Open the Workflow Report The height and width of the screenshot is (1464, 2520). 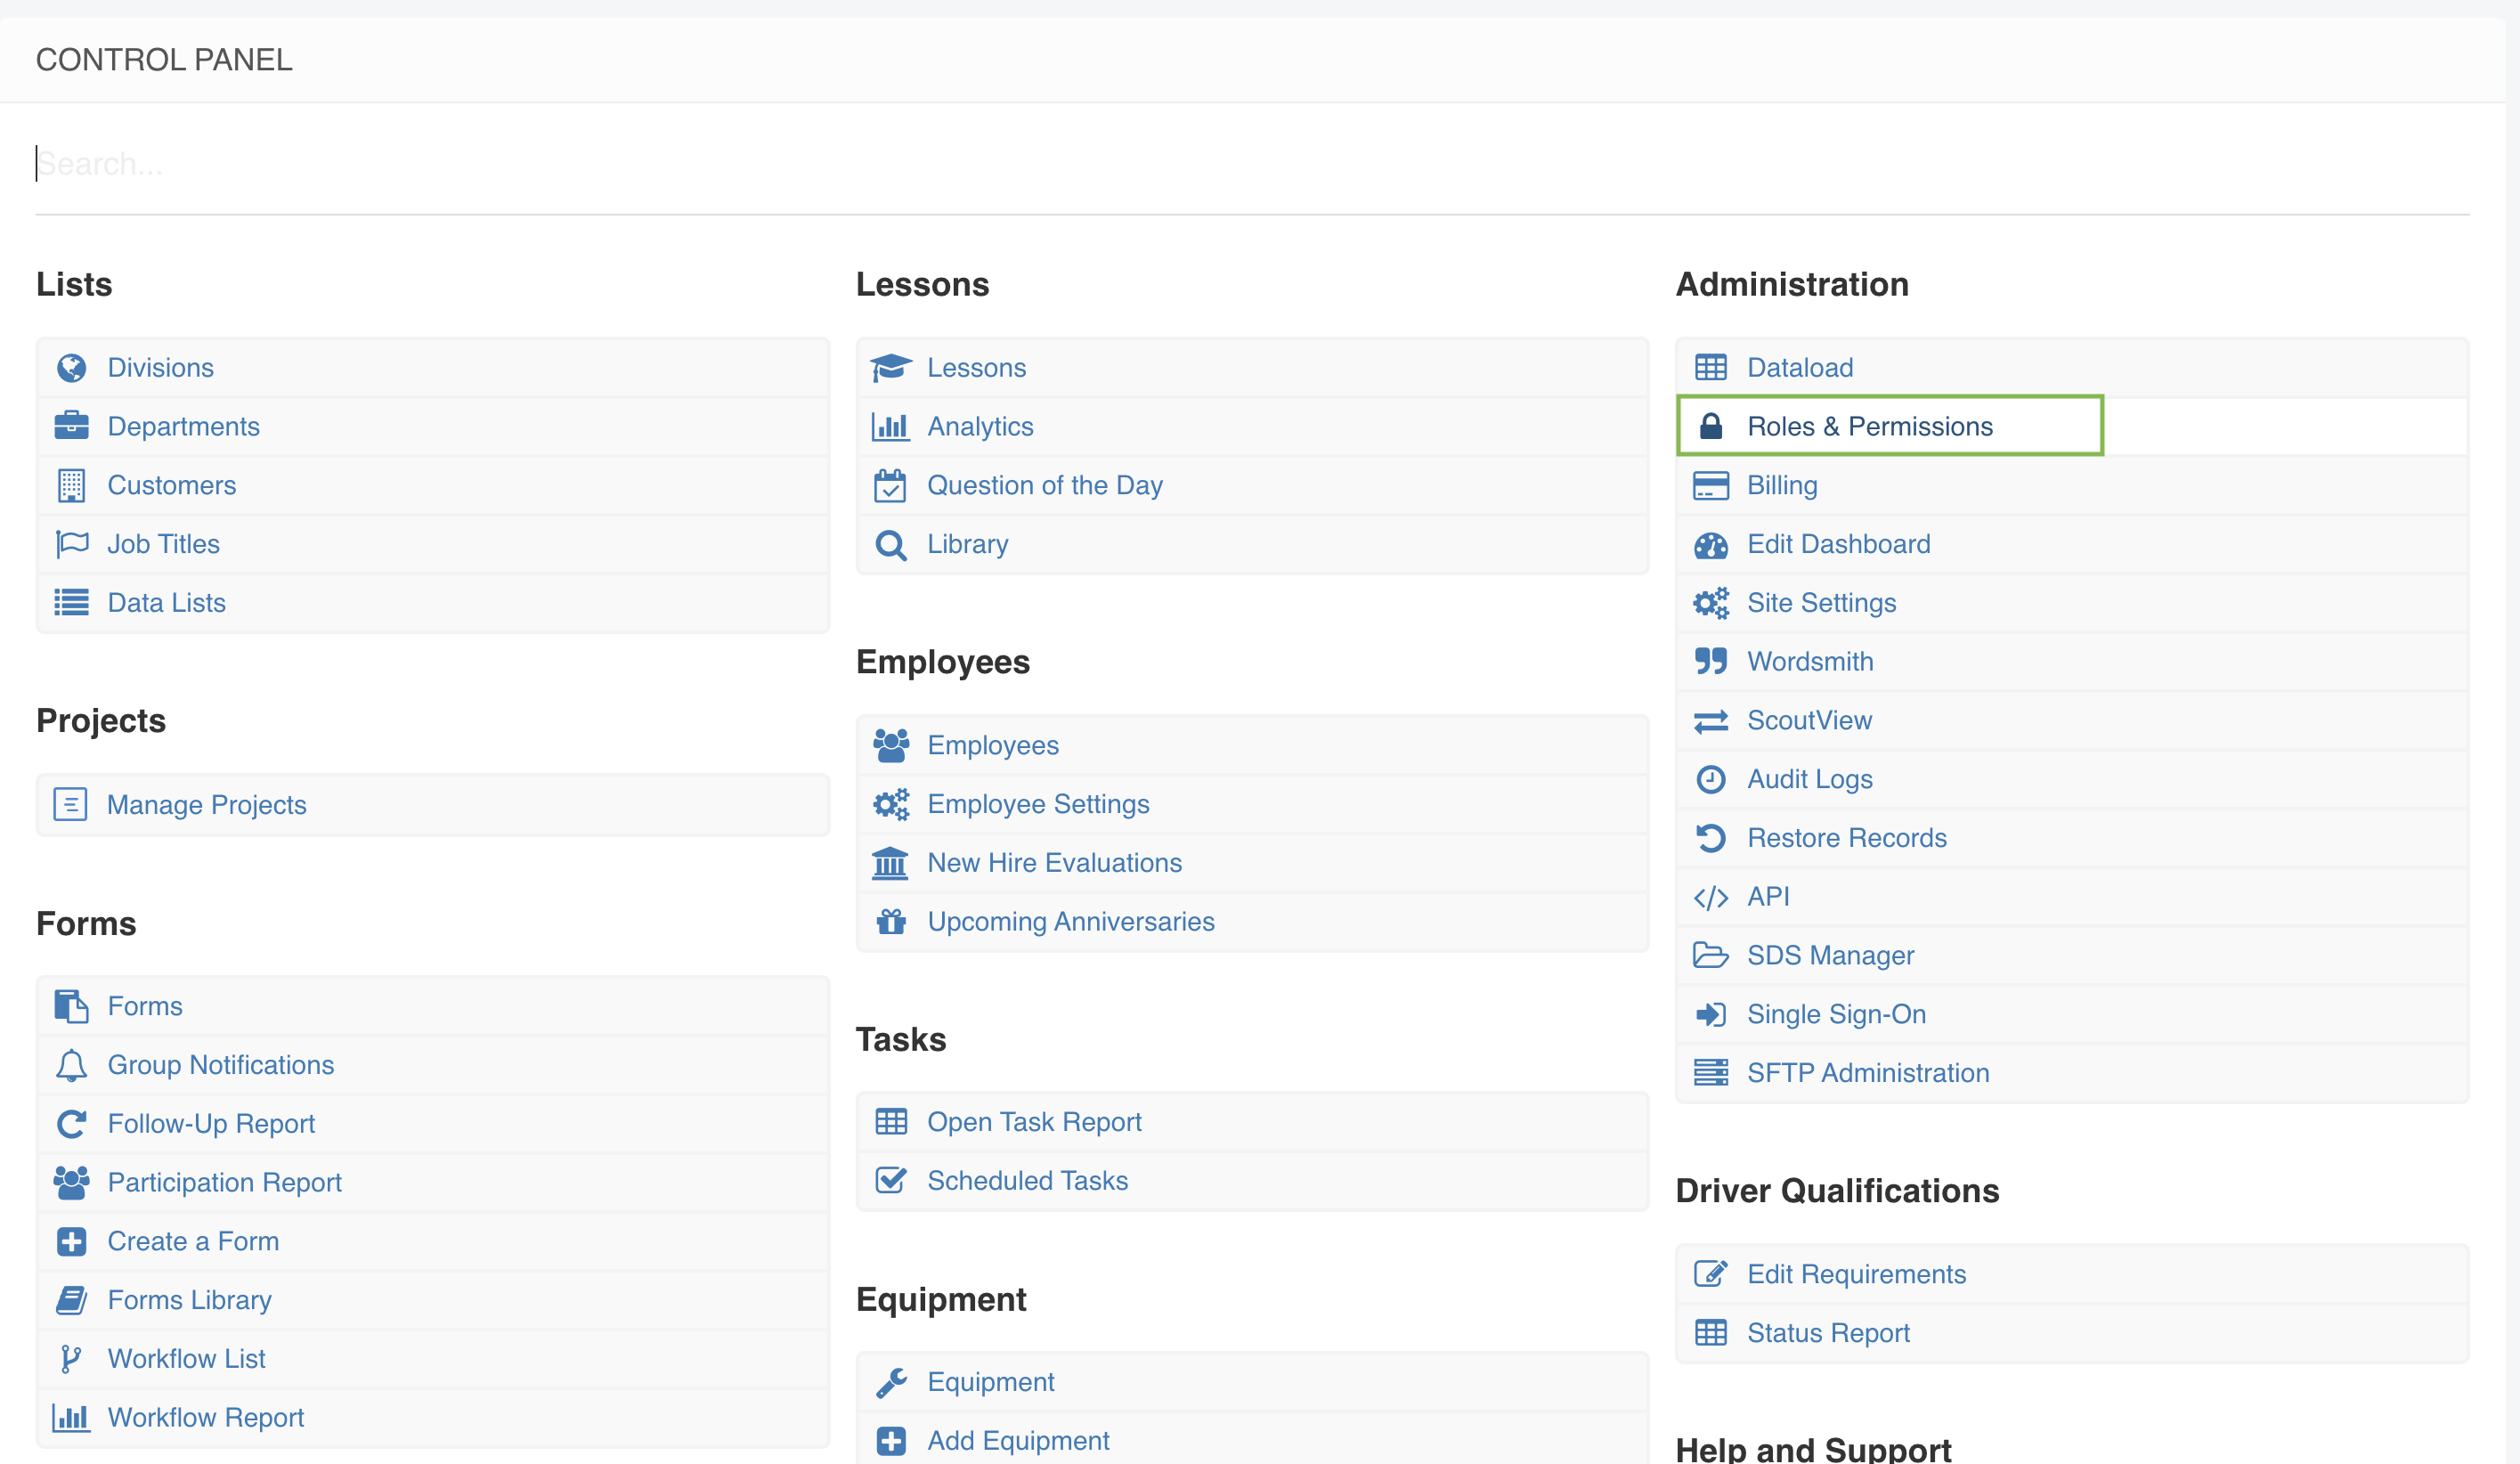(205, 1417)
